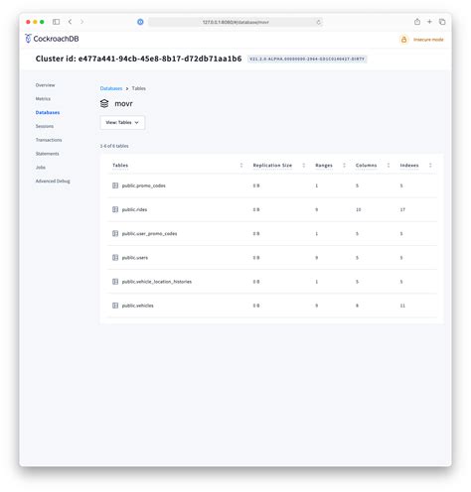
Task: Open the public.vehicle_location_histories table
Action: click(x=157, y=282)
